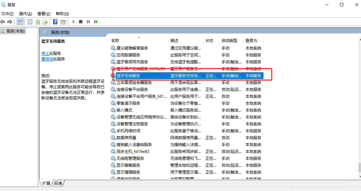Image resolution: width=361 pixels, height=191 pixels.
Task: Click the gear icon beside 蓝牙音频网关服务
Action: (x=113, y=62)
